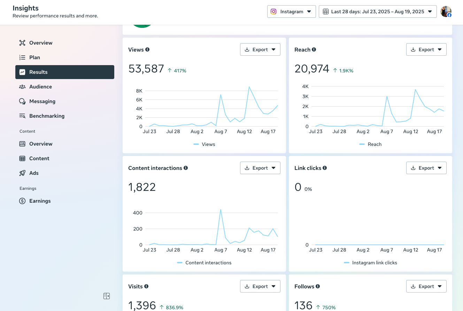Click the Ads rocket icon
Screen dimensions: 463x311
tap(22, 173)
